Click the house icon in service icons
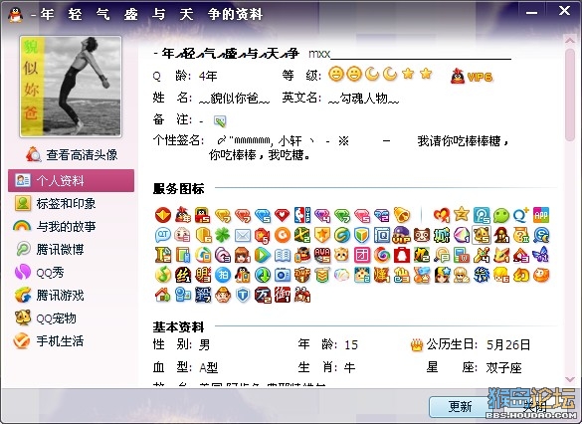This screenshot has height=424, width=582. tap(162, 296)
